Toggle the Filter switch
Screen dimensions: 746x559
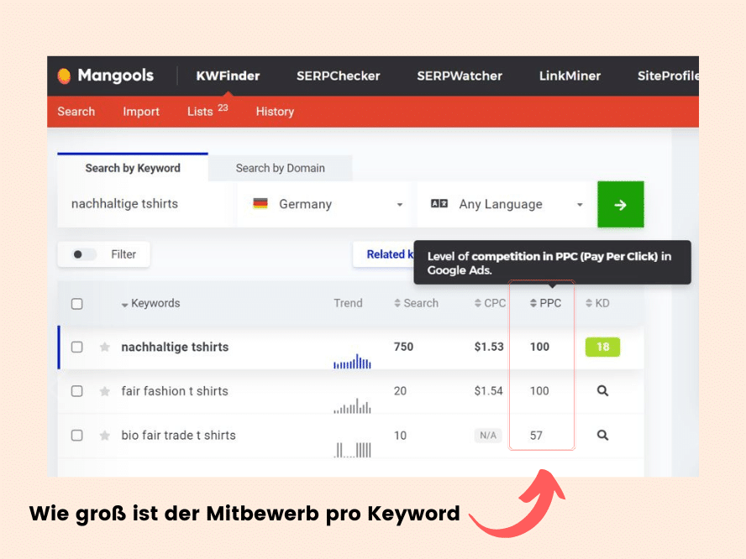click(84, 254)
